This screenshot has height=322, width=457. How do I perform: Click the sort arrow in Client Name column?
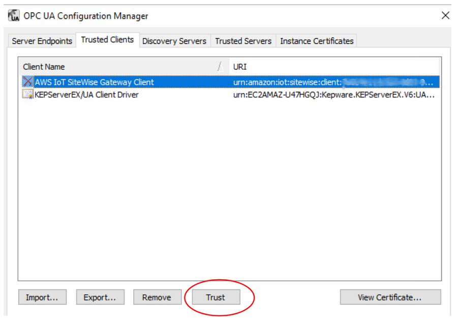[x=220, y=67]
